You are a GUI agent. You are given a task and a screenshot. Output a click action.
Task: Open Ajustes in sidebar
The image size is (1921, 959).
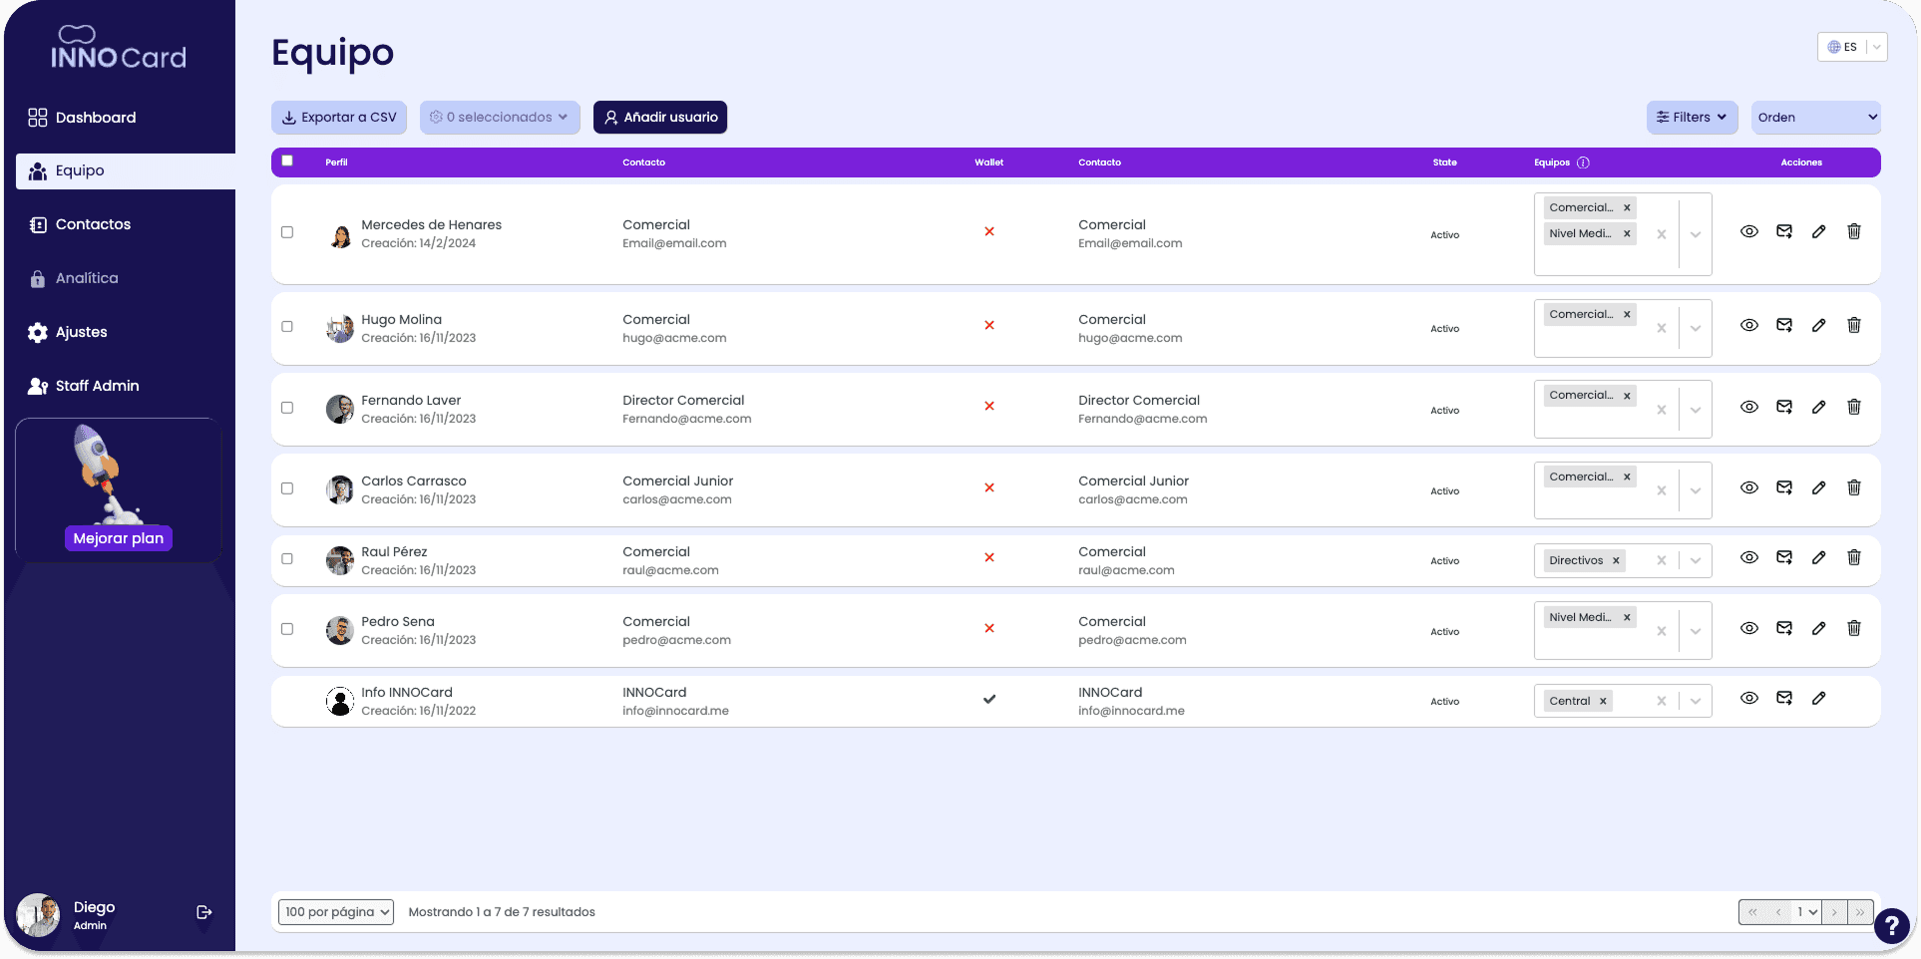68,332
